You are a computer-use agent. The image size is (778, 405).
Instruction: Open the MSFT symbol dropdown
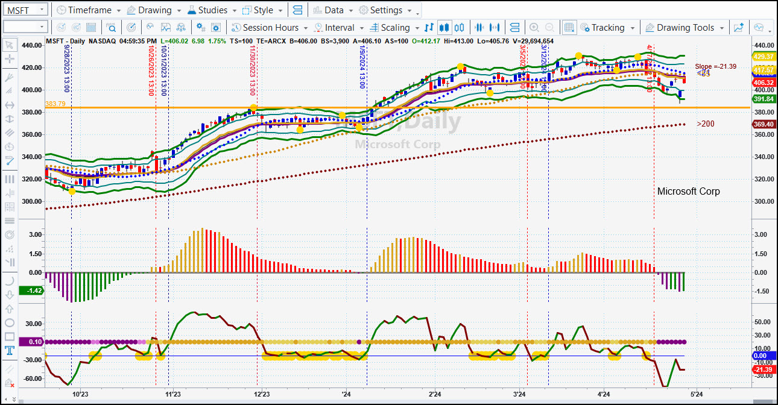[x=42, y=10]
